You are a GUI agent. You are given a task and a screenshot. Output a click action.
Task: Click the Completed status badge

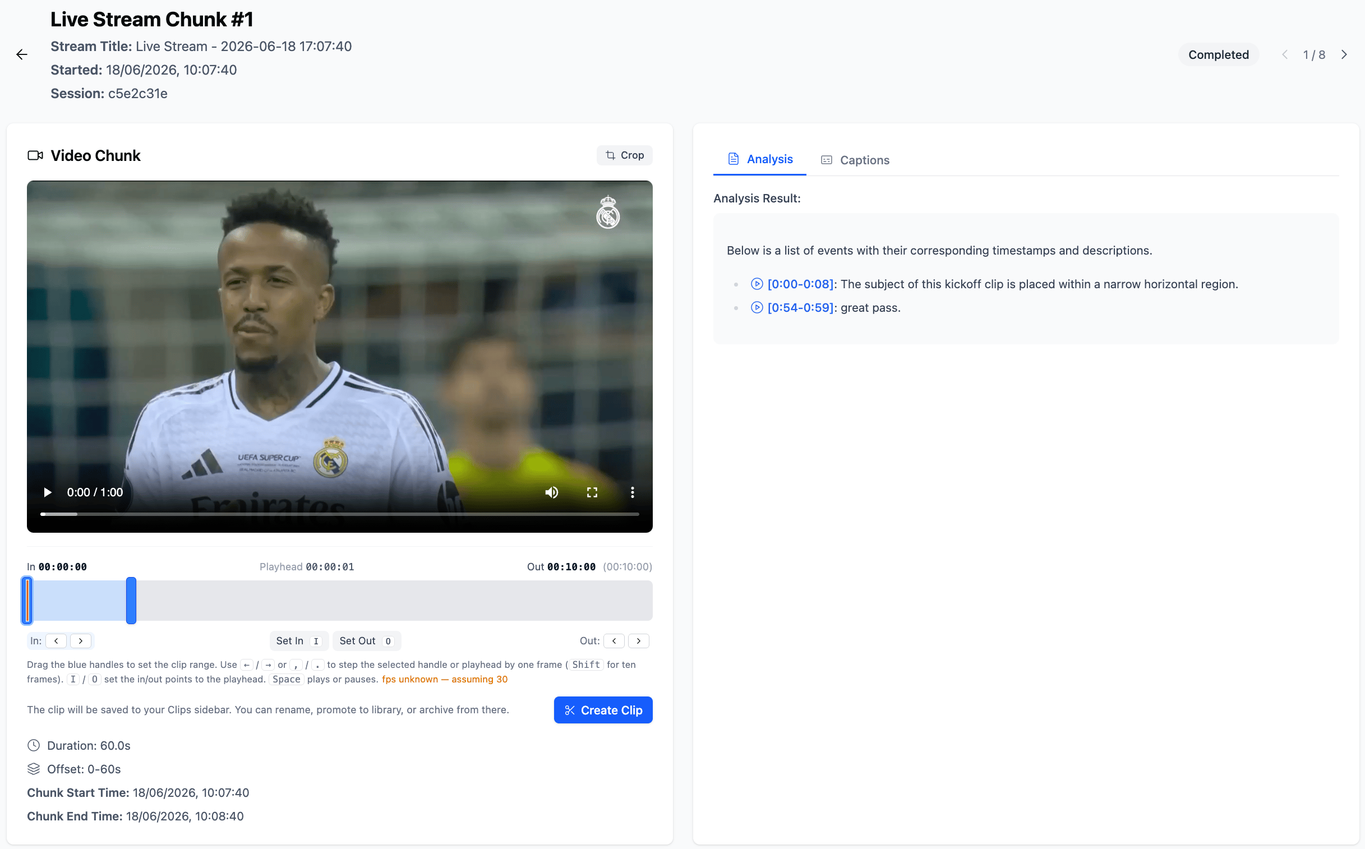1218,54
